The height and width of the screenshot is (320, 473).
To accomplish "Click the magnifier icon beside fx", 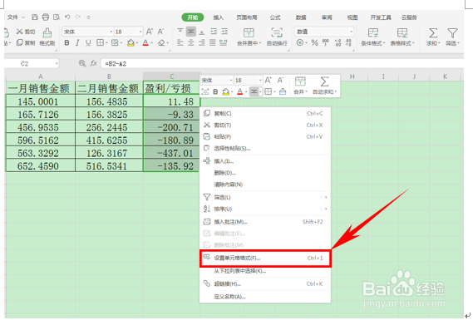I will (x=82, y=63).
